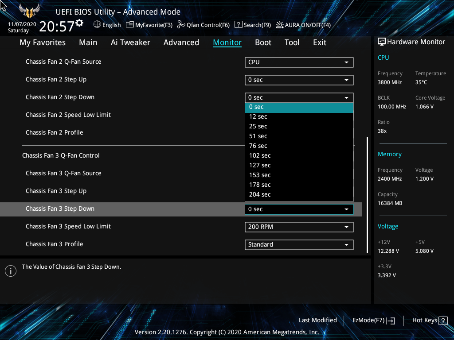This screenshot has height=340, width=454.
Task: Collapse Chassis Fan 2 Step Down dropdown
Action: coord(299,98)
